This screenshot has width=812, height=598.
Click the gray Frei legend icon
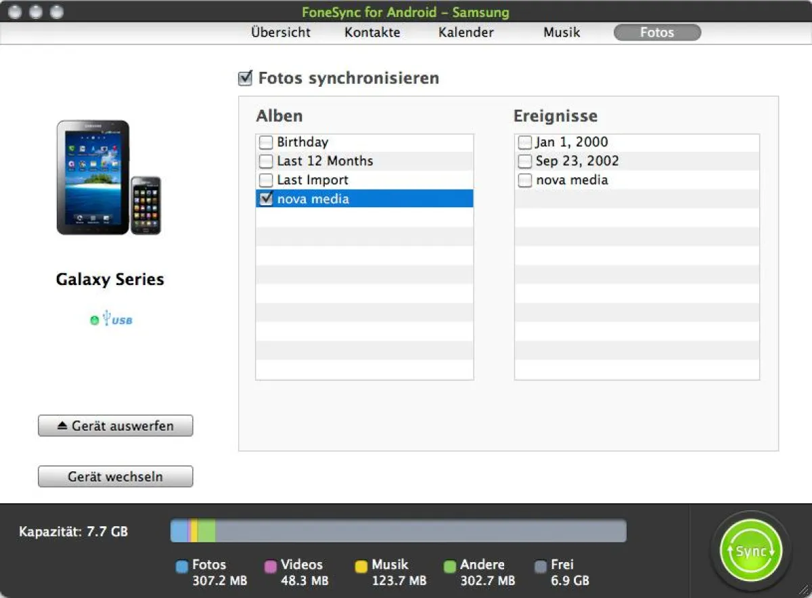tap(540, 565)
